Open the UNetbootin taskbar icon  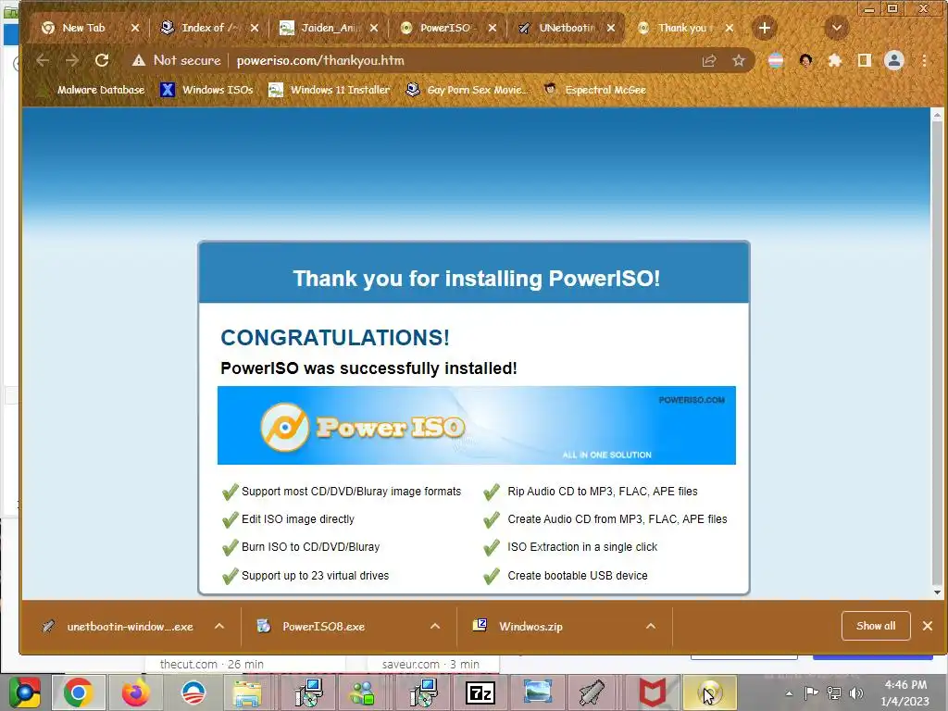(592, 692)
